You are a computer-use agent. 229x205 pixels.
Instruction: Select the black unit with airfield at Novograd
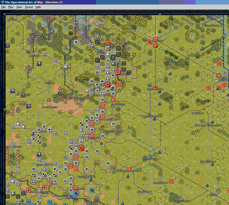[129, 73]
